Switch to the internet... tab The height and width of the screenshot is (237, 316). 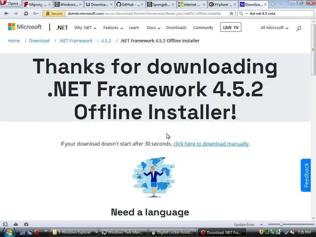[x=192, y=4]
